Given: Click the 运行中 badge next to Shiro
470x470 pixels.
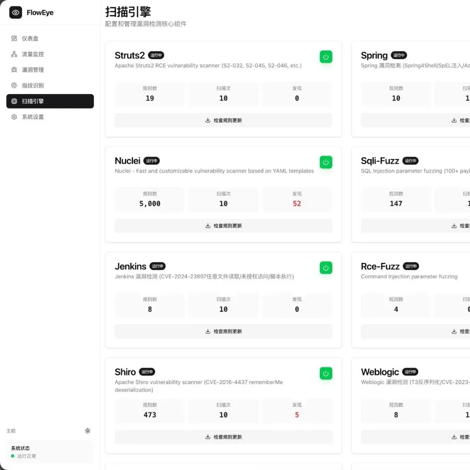Looking at the screenshot, I should 147,372.
